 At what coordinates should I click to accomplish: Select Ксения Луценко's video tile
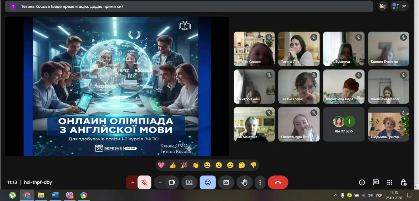389,49
